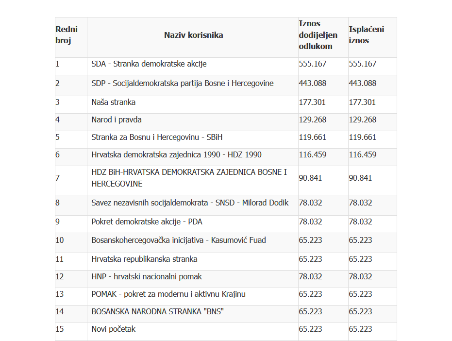Click the 'Iznos dodijeljen odlukom' column header

coord(323,35)
